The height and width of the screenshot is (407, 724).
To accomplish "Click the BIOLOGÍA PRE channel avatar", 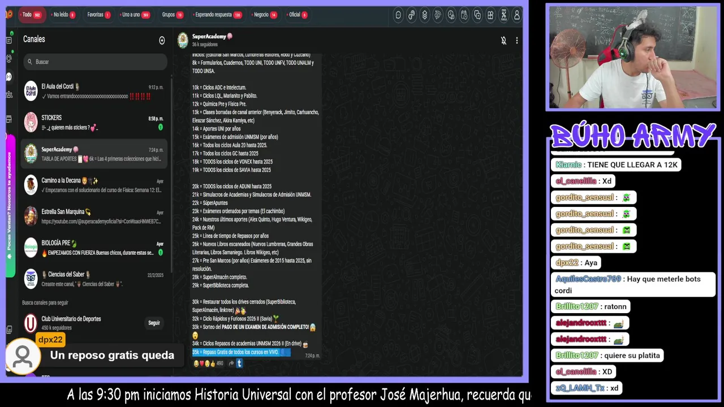I will tap(31, 248).
